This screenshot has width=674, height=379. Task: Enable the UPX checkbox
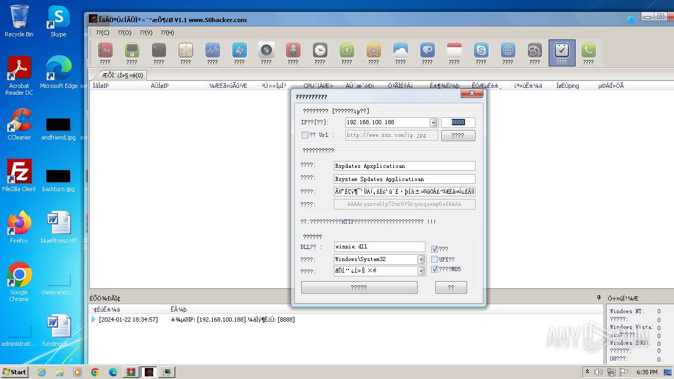click(x=434, y=259)
